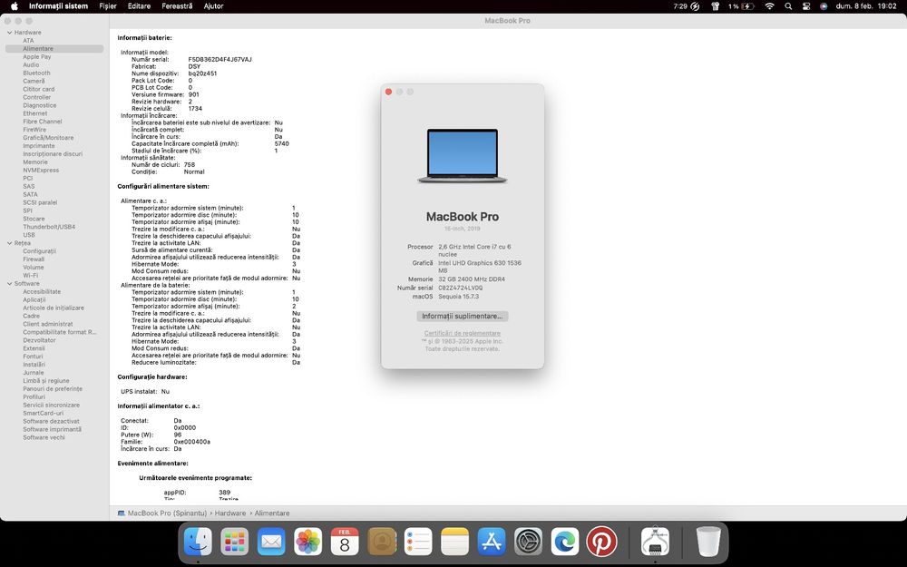The width and height of the screenshot is (907, 567).
Task: Click MacBook Pro (Spinantu) in path bar
Action: (x=167, y=513)
